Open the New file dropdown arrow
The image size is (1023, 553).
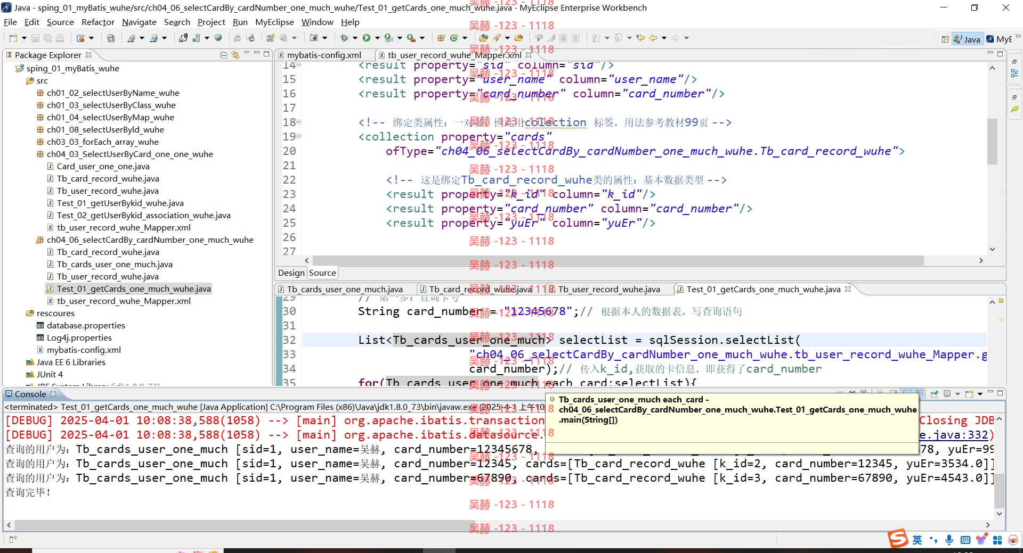24,38
